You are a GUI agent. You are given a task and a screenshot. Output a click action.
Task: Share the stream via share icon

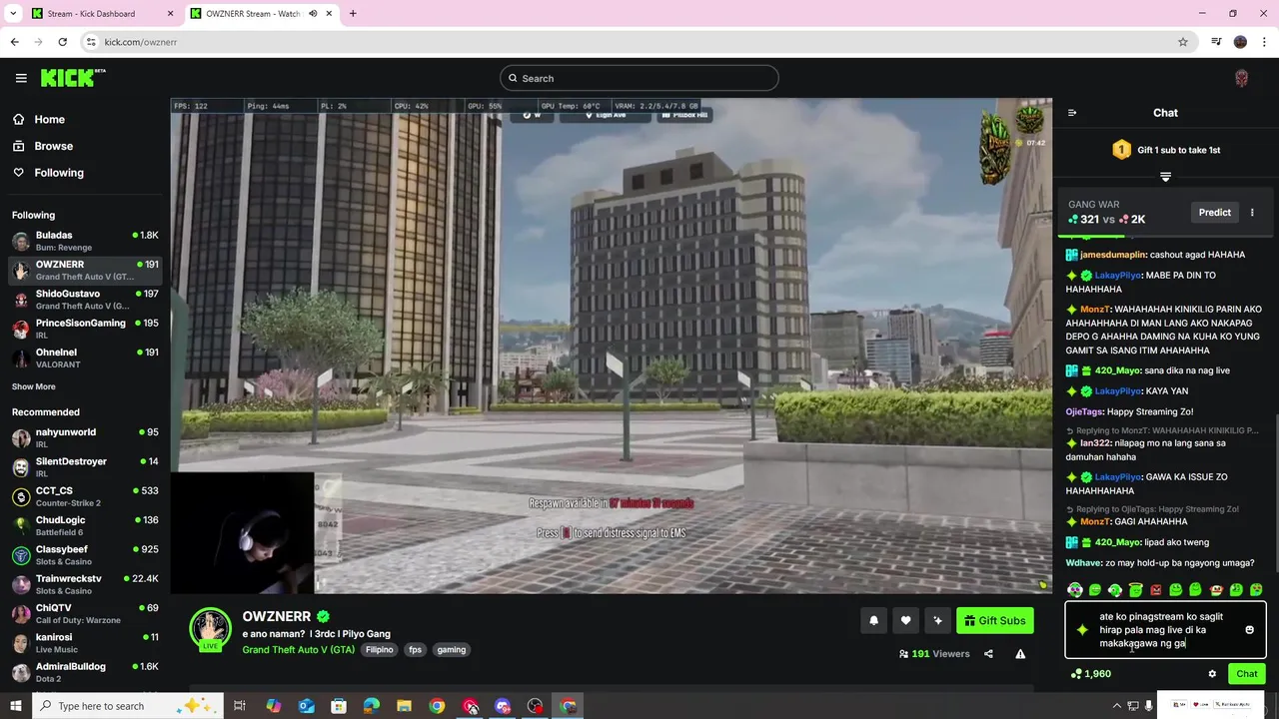tap(988, 654)
